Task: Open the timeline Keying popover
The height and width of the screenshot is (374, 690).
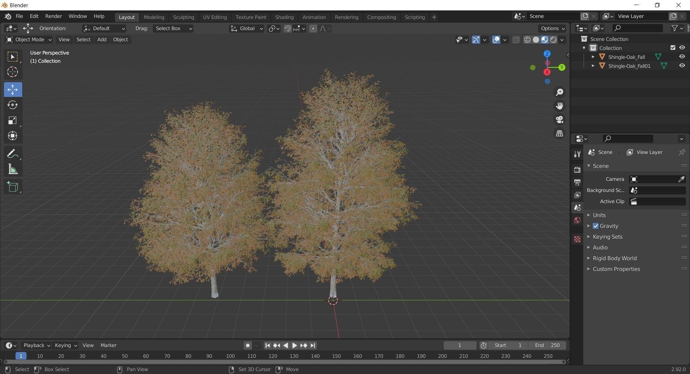Action: tap(65, 345)
